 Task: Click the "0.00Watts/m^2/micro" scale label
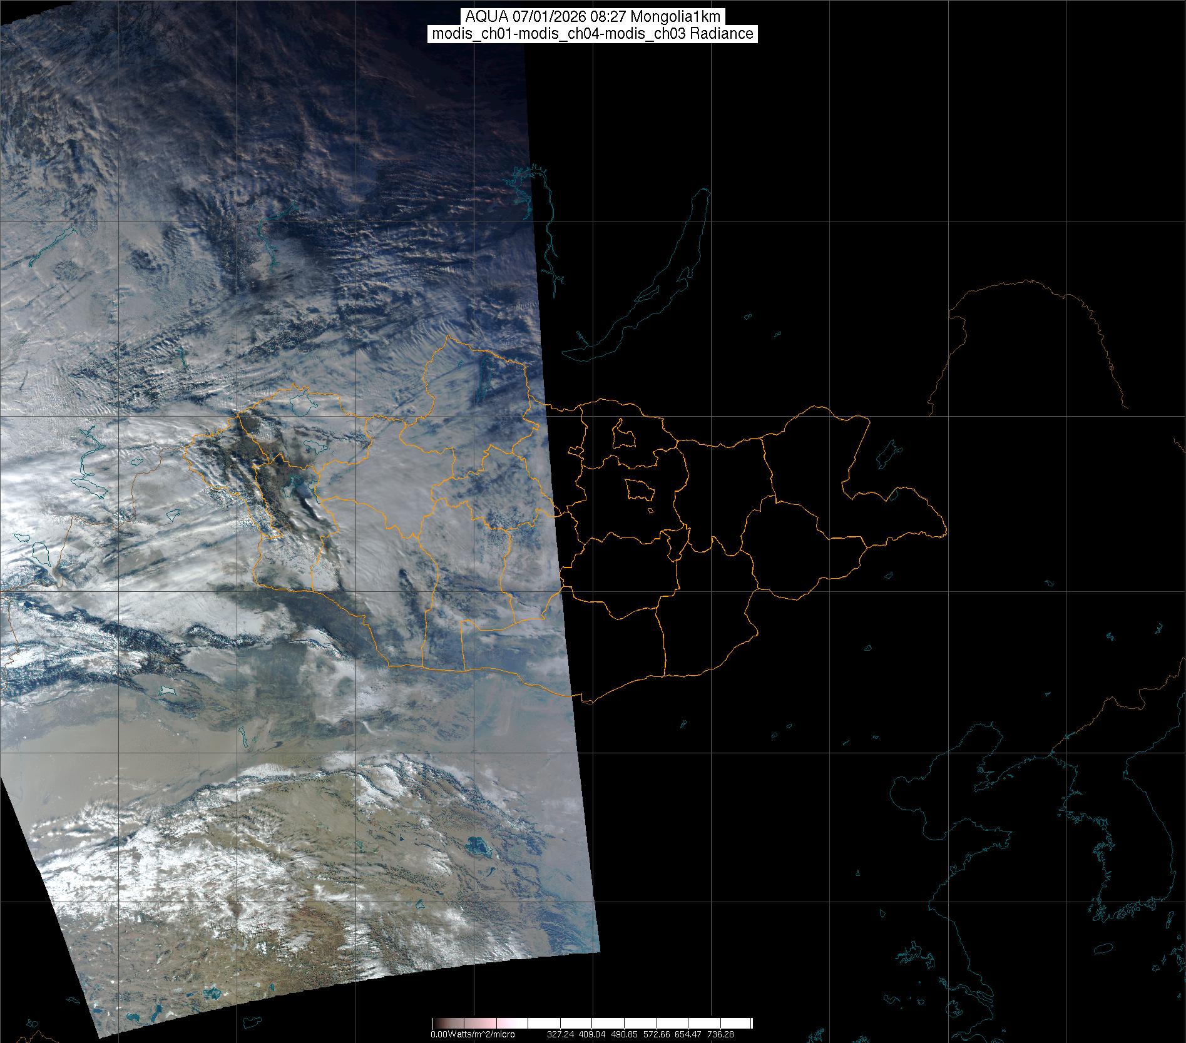[x=473, y=1034]
